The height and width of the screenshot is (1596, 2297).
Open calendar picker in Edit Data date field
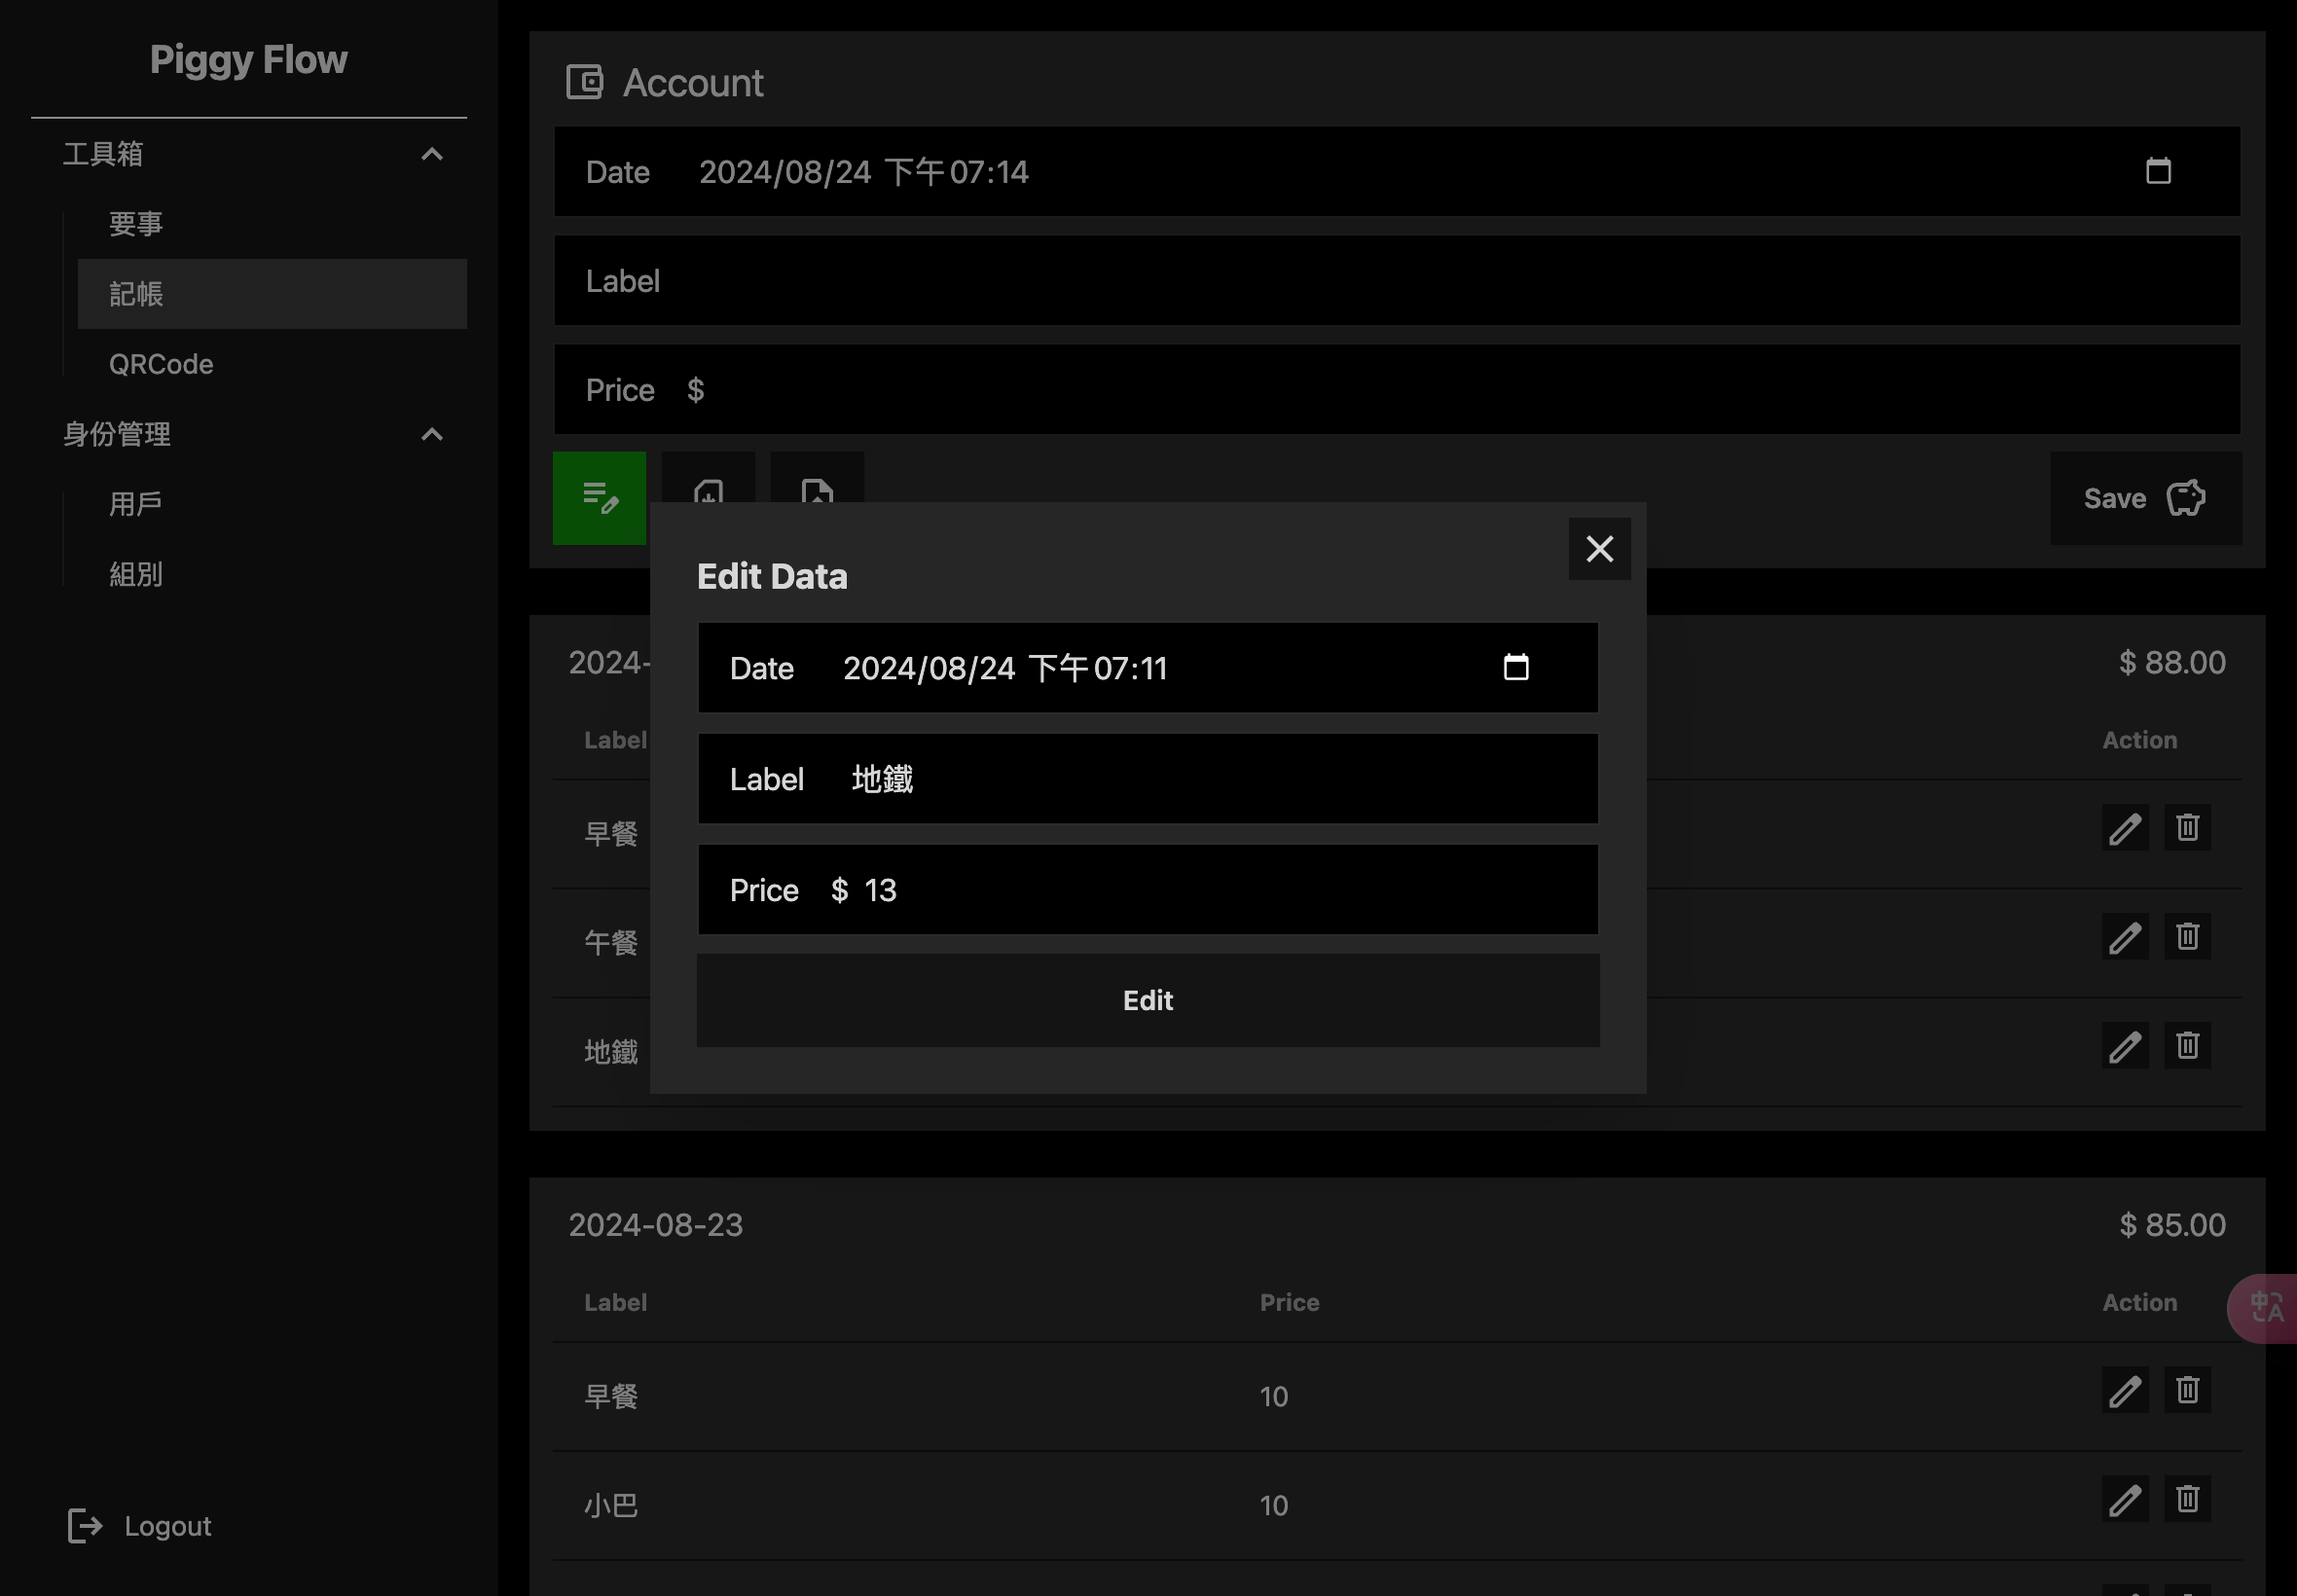coord(1516,667)
